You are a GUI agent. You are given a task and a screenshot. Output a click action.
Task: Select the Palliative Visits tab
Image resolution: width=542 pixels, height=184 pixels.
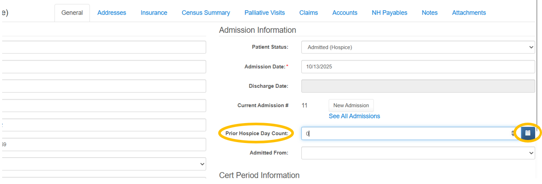[x=265, y=13]
